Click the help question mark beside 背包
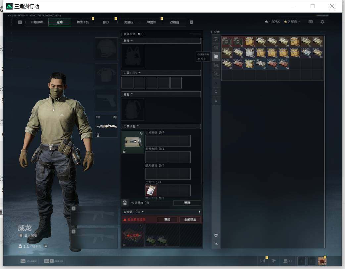Image resolution: width=345 pixels, height=269 pixels. [132, 94]
